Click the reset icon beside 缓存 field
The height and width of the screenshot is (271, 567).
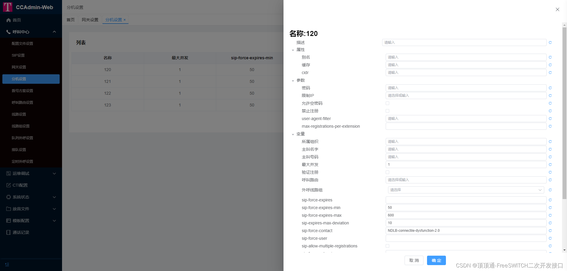pyautogui.click(x=550, y=65)
